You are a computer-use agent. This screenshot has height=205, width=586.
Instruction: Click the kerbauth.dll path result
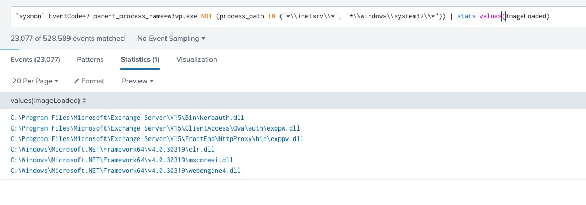click(x=127, y=118)
